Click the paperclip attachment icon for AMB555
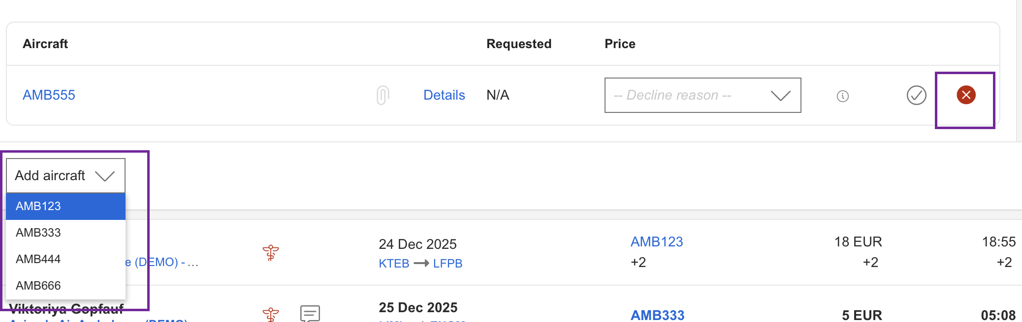Image resolution: width=1022 pixels, height=322 pixels. coord(383,95)
